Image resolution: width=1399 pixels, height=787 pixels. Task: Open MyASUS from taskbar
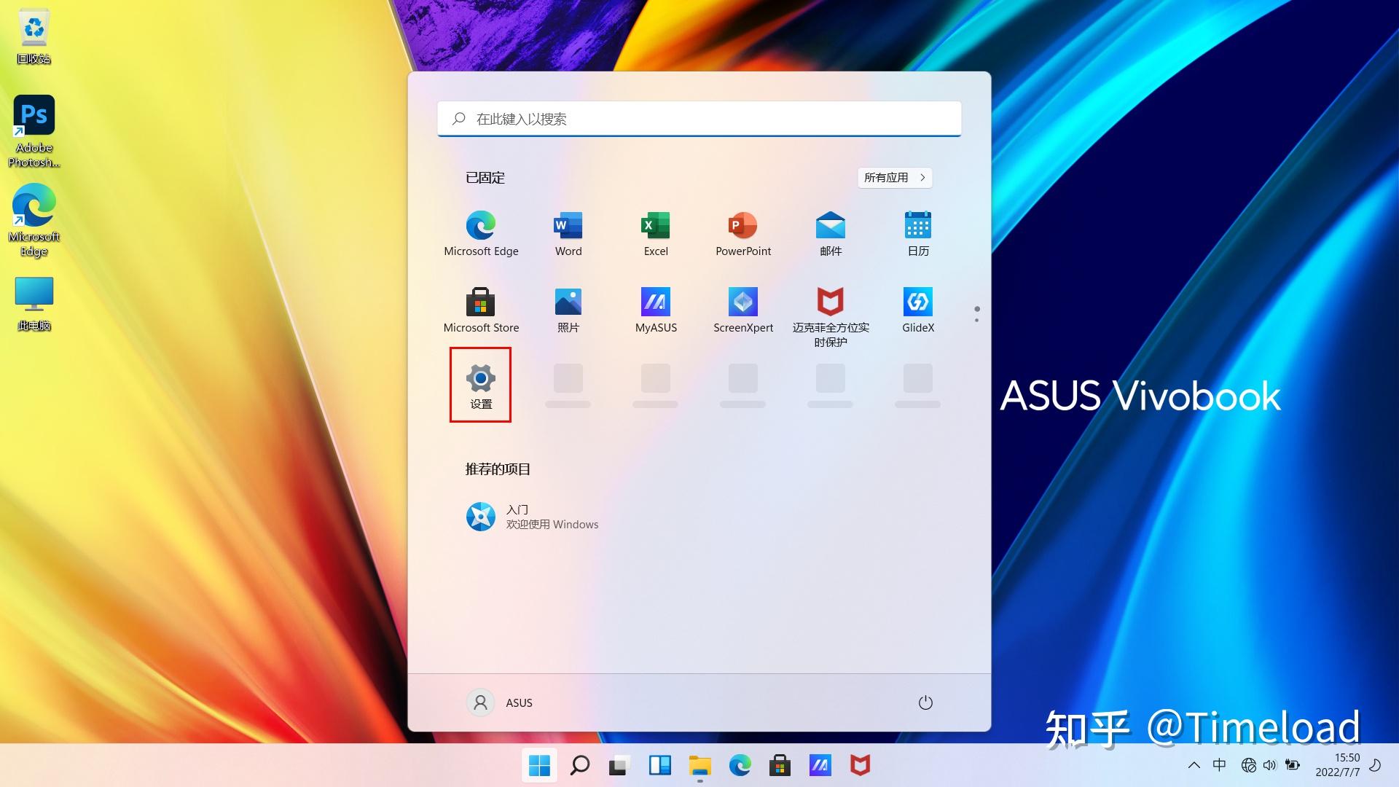[820, 765]
